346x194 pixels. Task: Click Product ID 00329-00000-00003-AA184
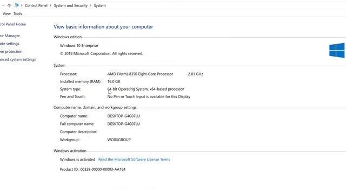tap(92, 169)
